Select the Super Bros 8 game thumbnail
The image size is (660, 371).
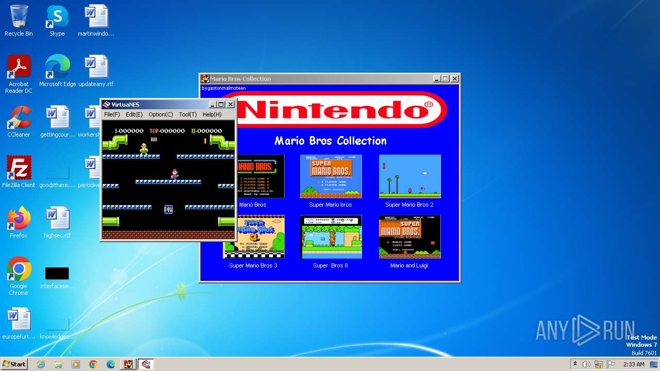(x=331, y=237)
